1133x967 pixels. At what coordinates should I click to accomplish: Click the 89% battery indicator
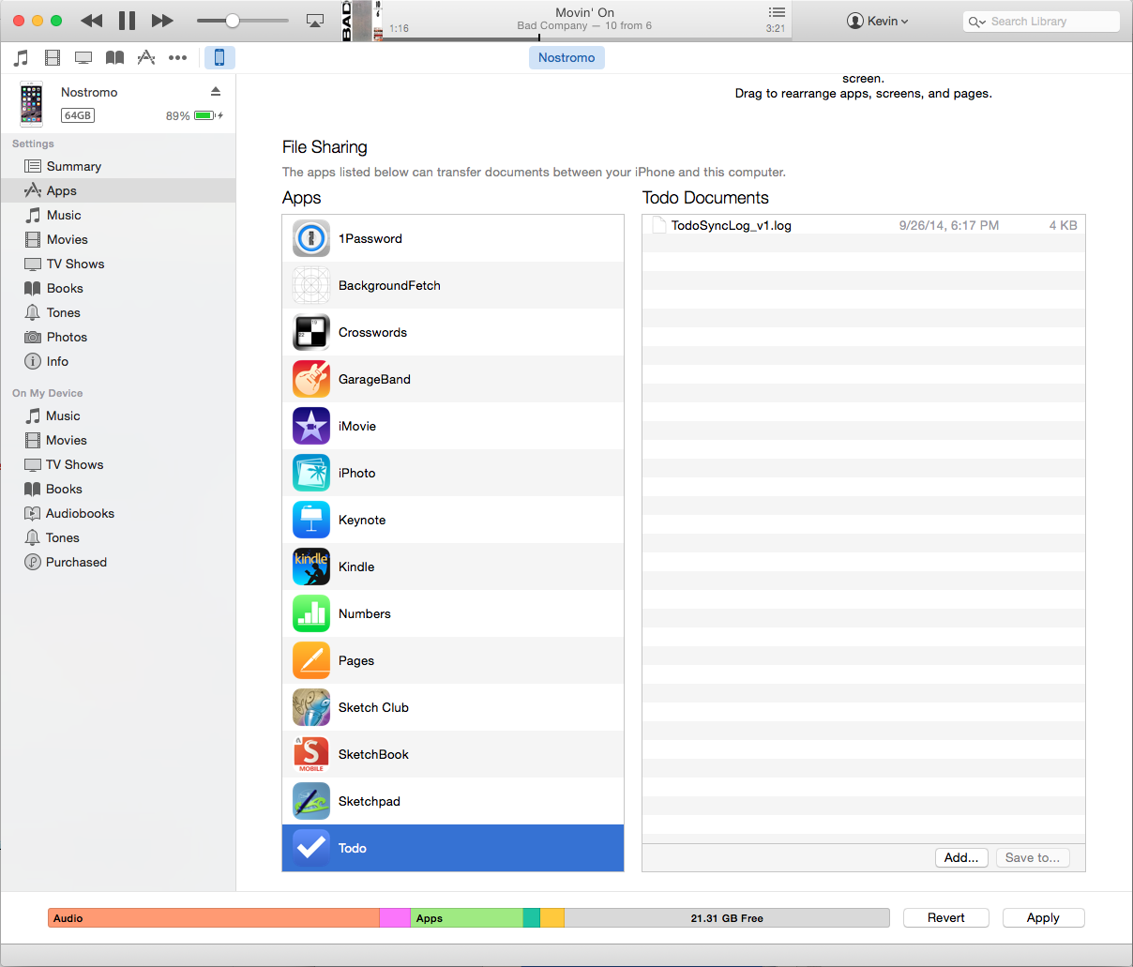coord(194,115)
